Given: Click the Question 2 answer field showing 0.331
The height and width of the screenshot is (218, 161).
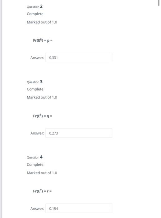Looking at the screenshot, I should [x=79, y=58].
